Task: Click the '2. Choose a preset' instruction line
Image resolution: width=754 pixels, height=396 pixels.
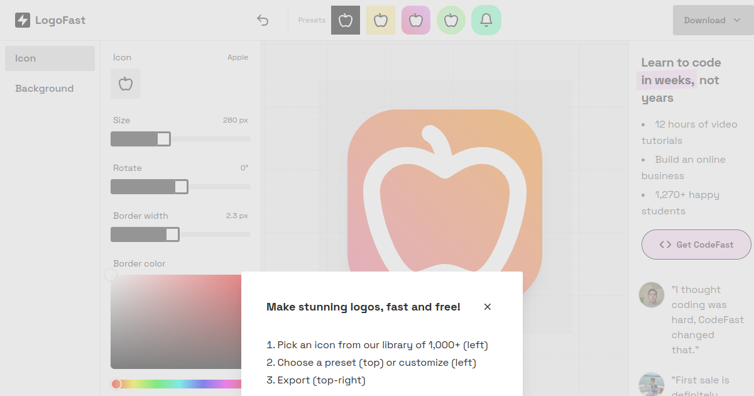Action: coord(371,363)
